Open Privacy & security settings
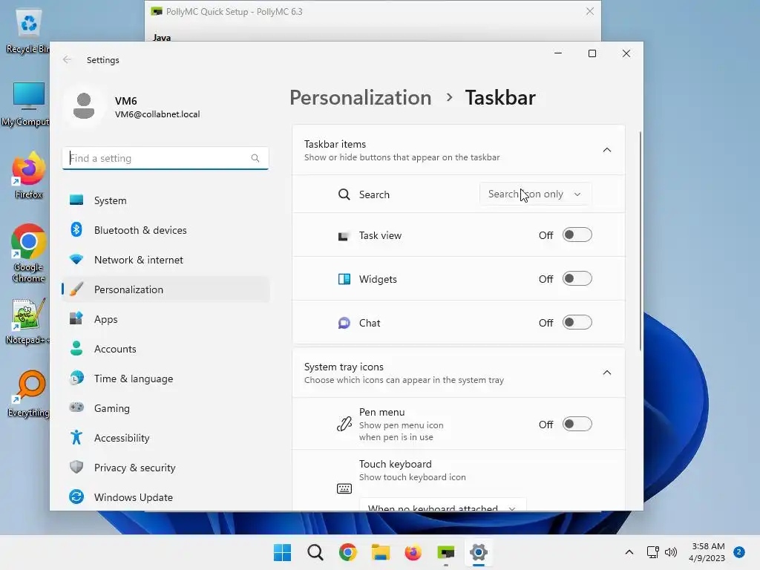The image size is (760, 570). (x=166, y=468)
